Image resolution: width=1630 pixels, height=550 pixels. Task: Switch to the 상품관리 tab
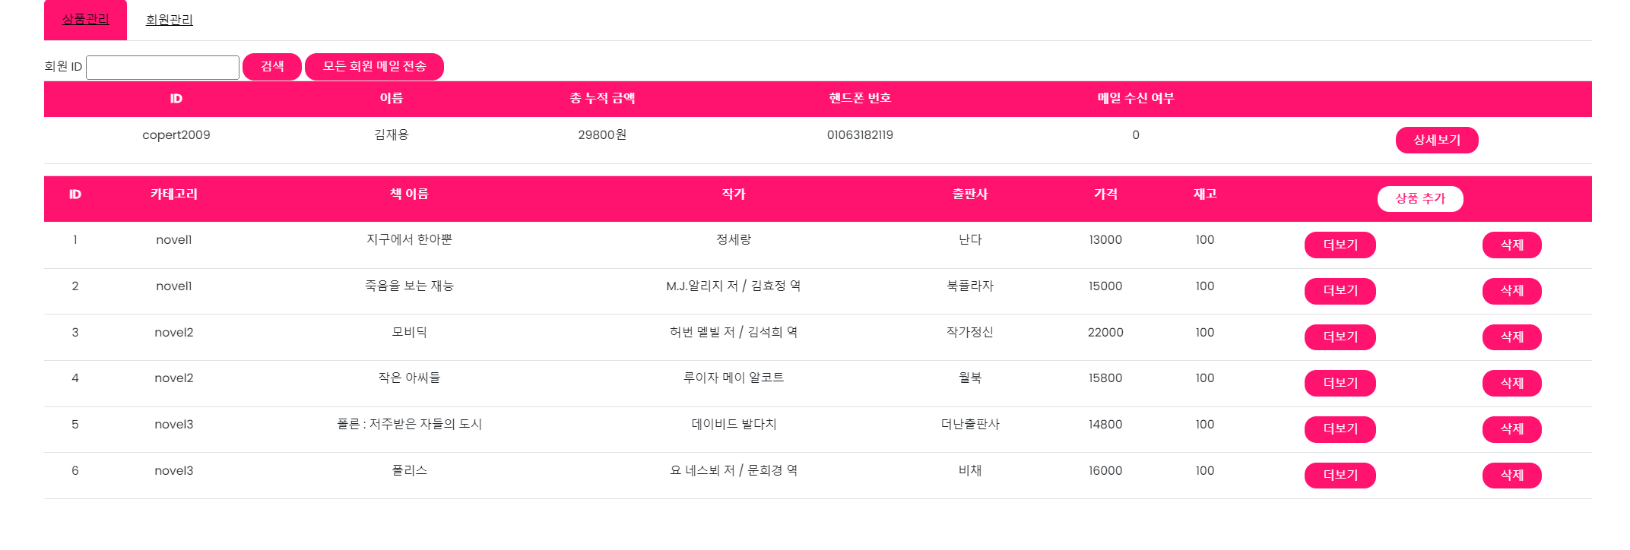86,20
